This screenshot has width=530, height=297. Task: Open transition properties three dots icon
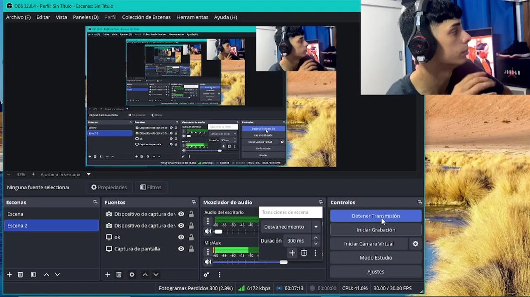click(315, 253)
